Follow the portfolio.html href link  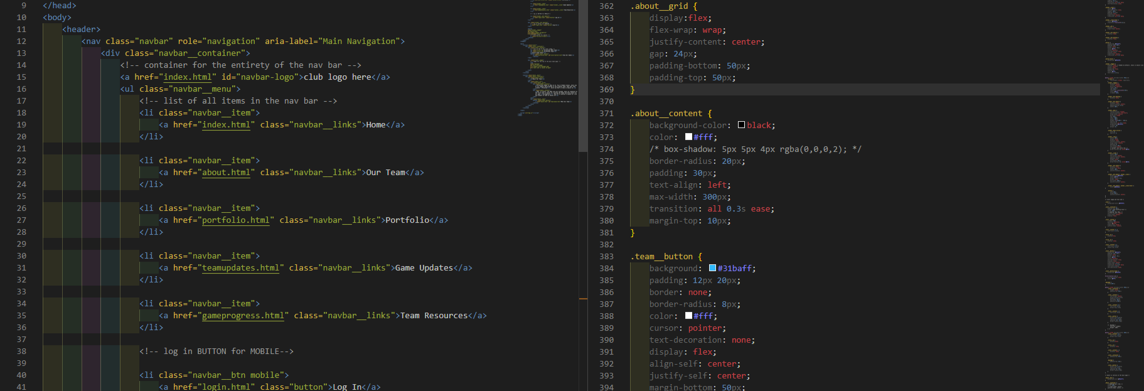click(236, 220)
